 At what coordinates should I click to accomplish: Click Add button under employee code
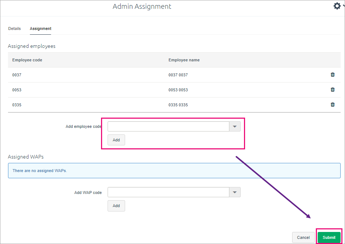[x=116, y=140]
